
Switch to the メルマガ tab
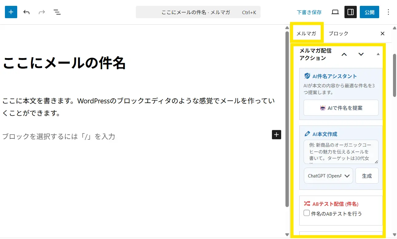coord(306,34)
